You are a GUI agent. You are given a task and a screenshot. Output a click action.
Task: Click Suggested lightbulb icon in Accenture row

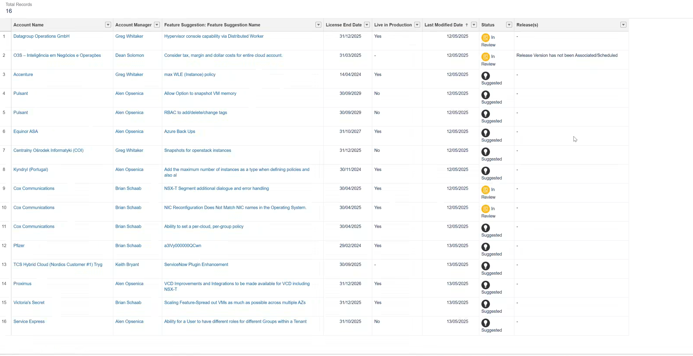[485, 76]
